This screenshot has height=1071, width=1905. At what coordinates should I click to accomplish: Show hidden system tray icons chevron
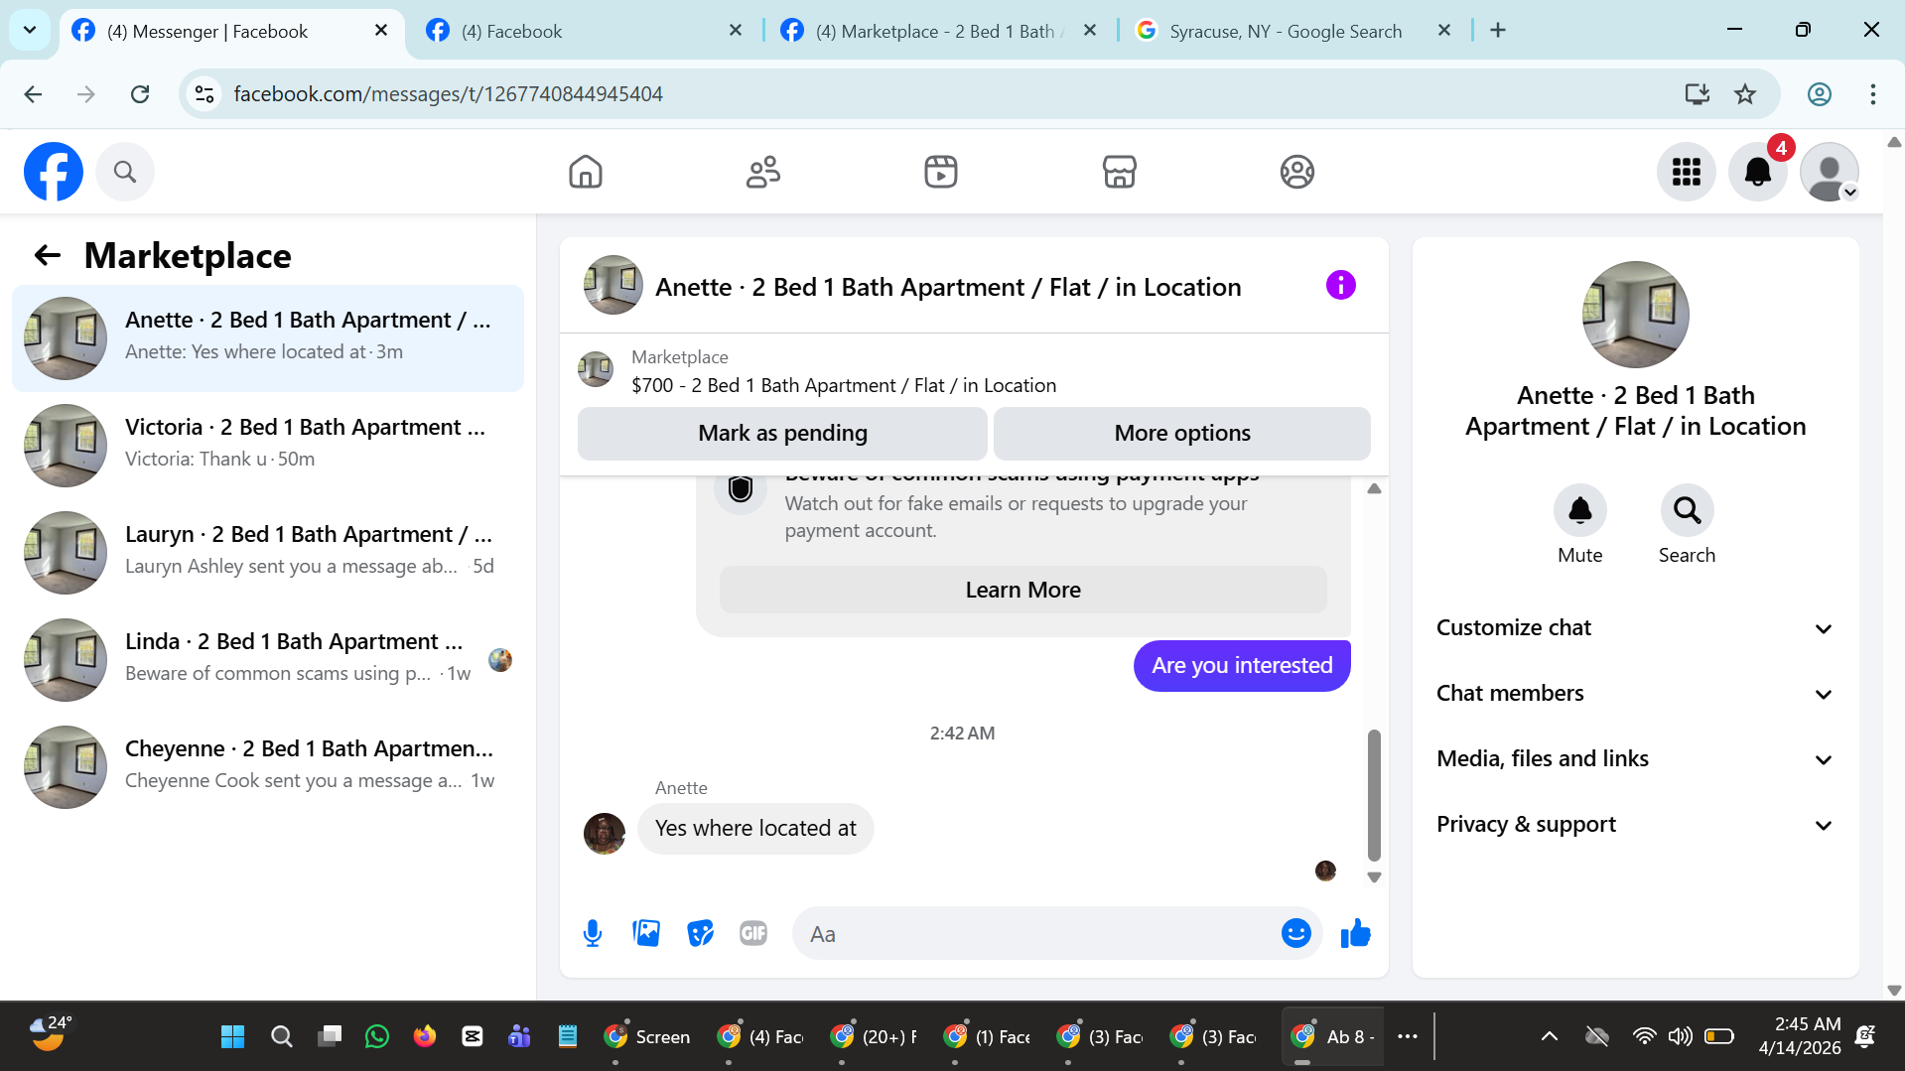(1549, 1037)
